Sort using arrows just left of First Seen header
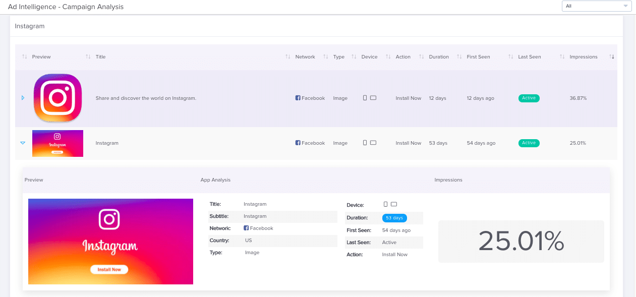Image resolution: width=636 pixels, height=297 pixels. coord(459,57)
